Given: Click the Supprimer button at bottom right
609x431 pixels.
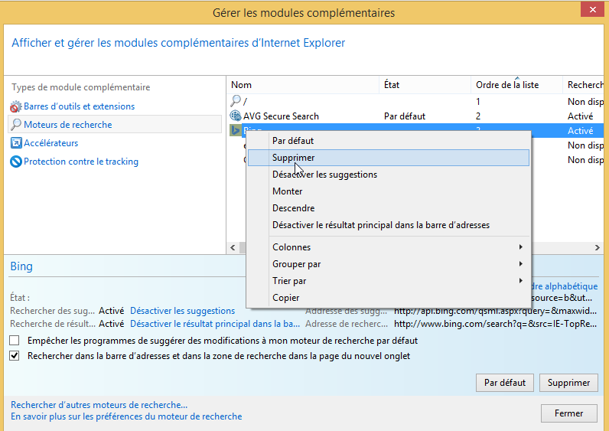Looking at the screenshot, I should [568, 383].
